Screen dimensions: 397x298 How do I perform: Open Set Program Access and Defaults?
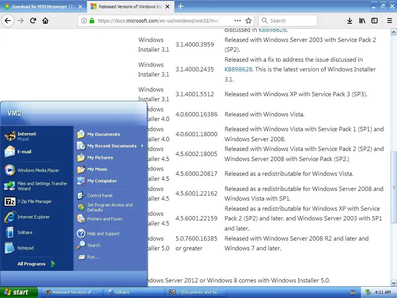110,207
